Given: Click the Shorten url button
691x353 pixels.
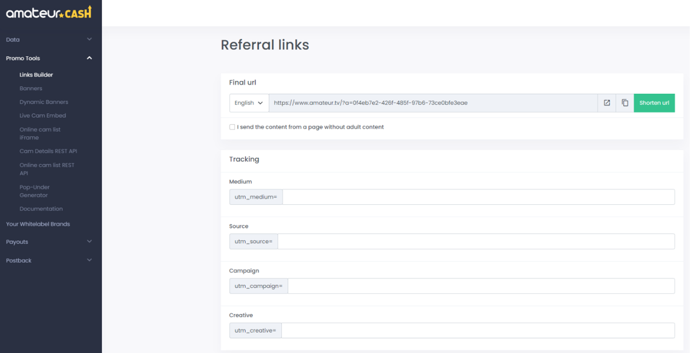Looking at the screenshot, I should coord(654,102).
